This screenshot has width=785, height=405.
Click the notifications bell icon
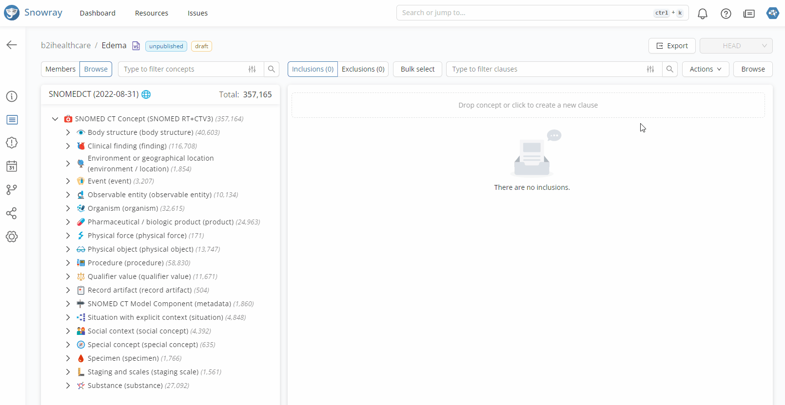702,14
